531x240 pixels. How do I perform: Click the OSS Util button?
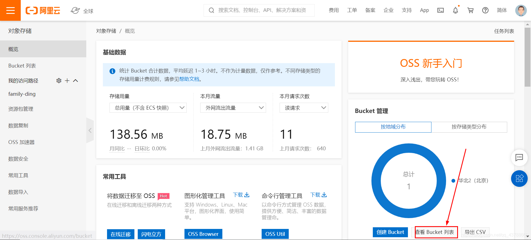275,234
